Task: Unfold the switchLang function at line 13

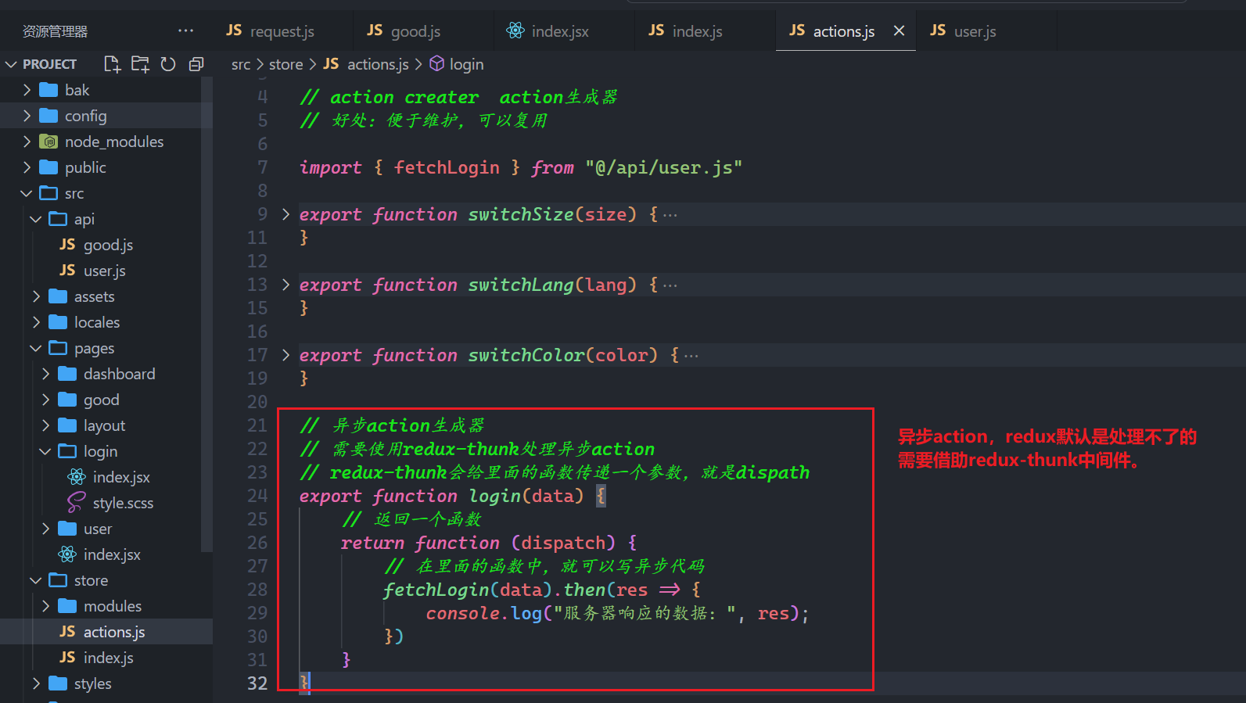Action: click(x=285, y=285)
